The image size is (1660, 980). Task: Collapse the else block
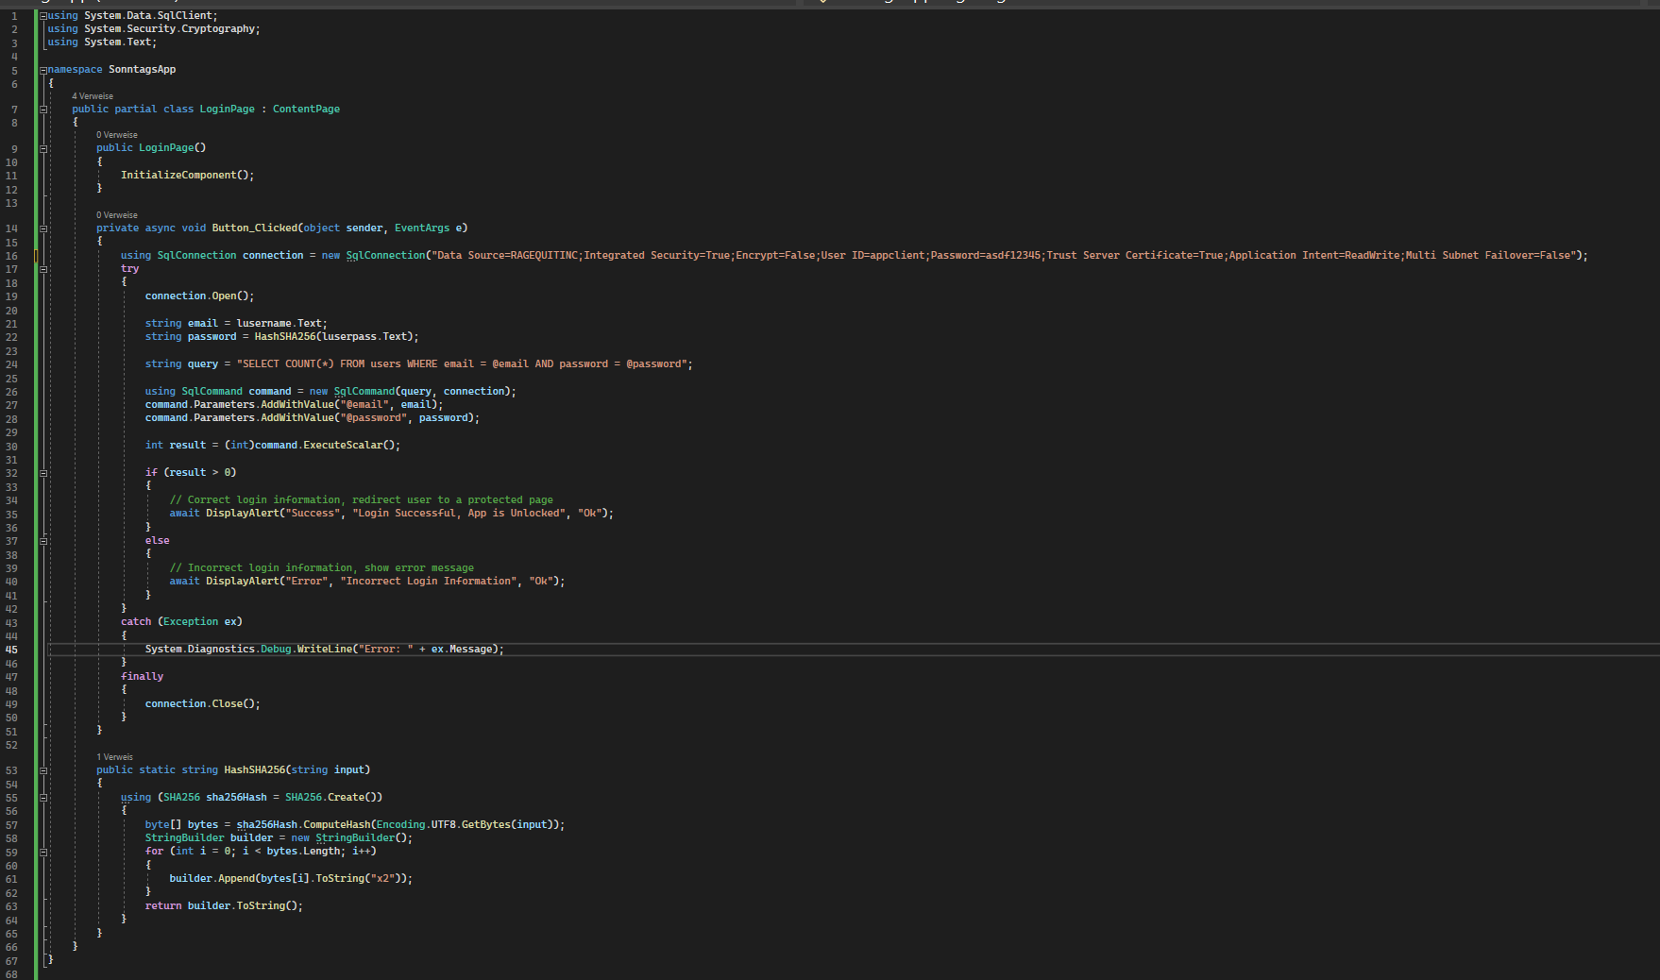click(x=43, y=541)
